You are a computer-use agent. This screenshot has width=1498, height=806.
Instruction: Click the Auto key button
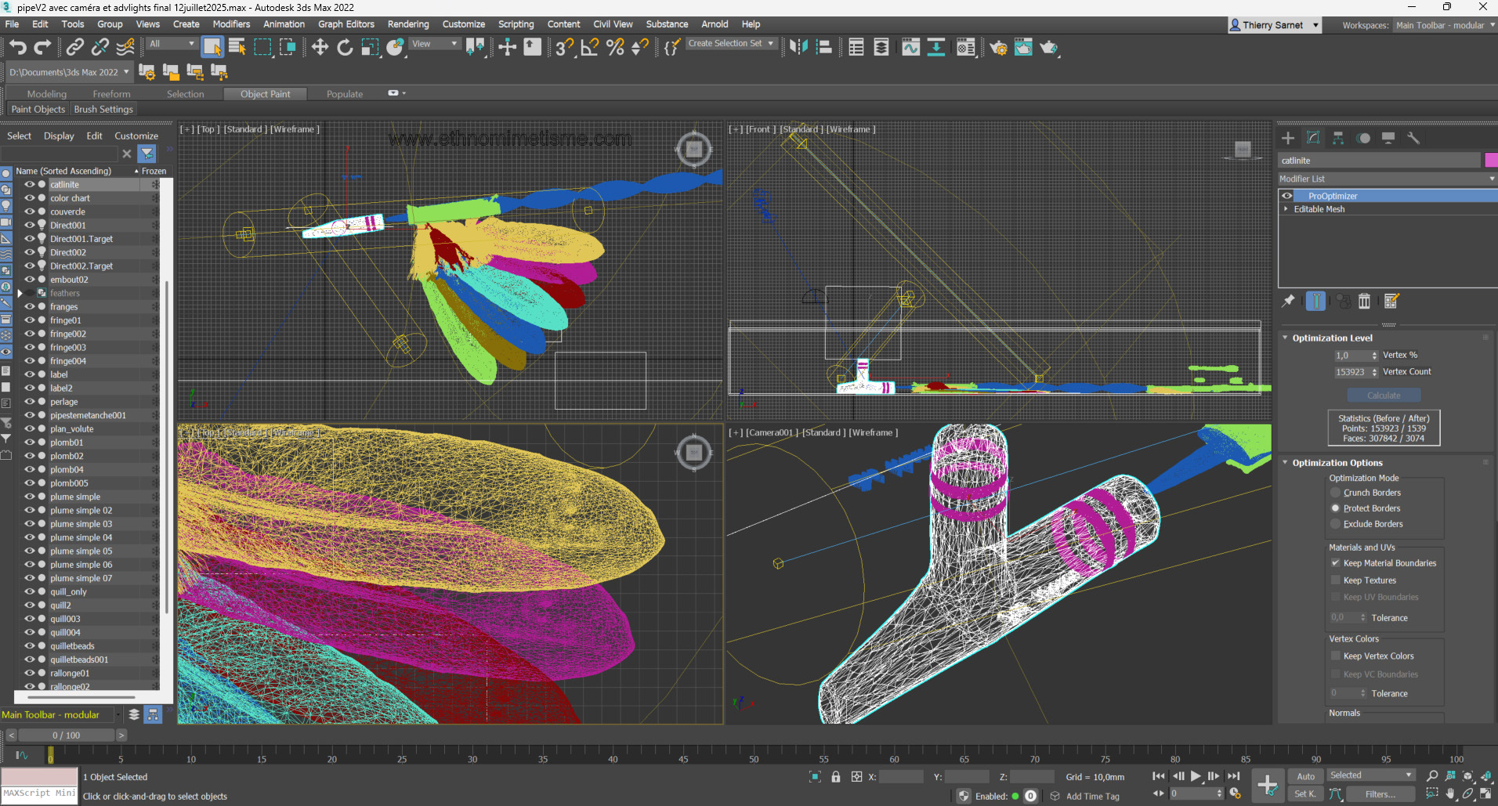click(x=1305, y=776)
